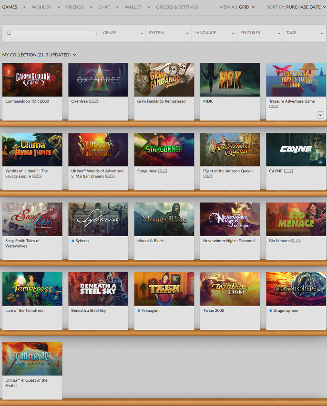Open Treasure Adventure Game cover

point(296,80)
